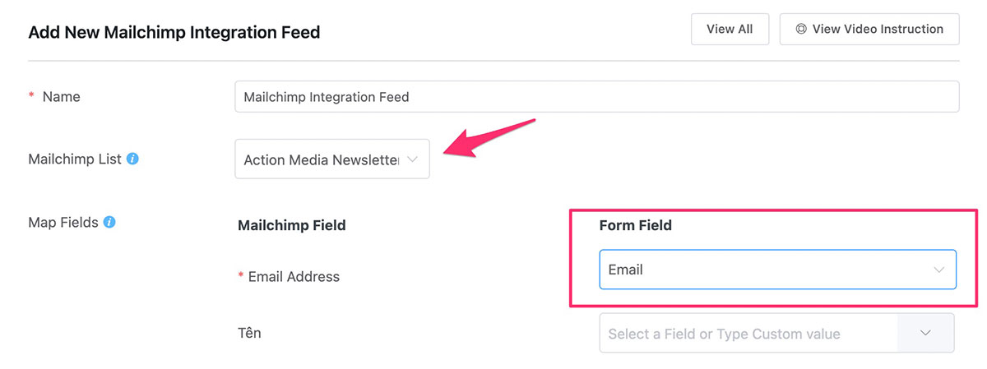The width and height of the screenshot is (987, 369).
Task: Focus the Name input containing Mailchimp Integration Feed
Action: point(596,96)
